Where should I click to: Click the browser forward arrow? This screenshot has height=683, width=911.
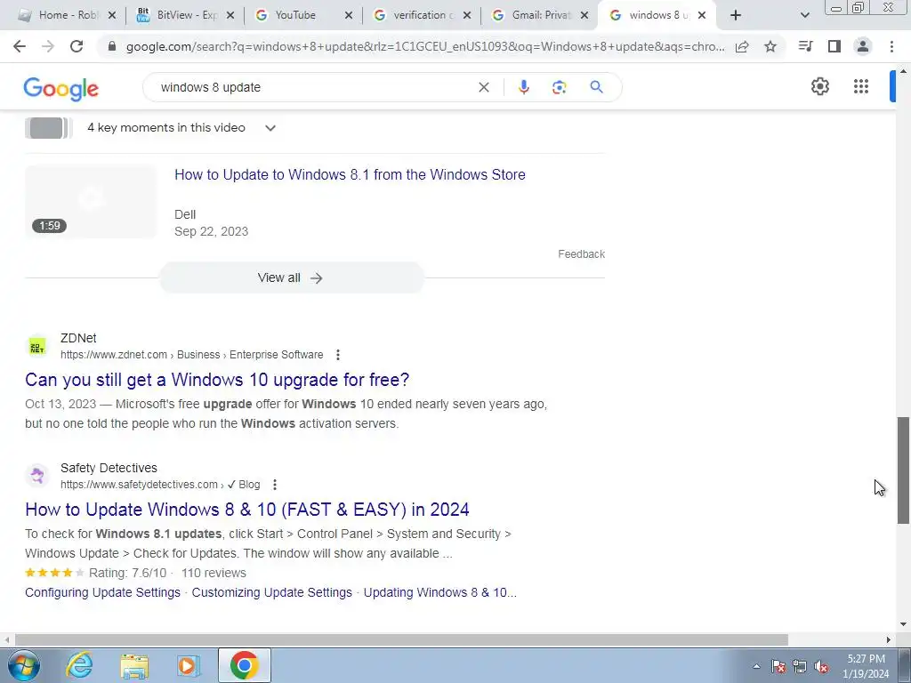48,46
